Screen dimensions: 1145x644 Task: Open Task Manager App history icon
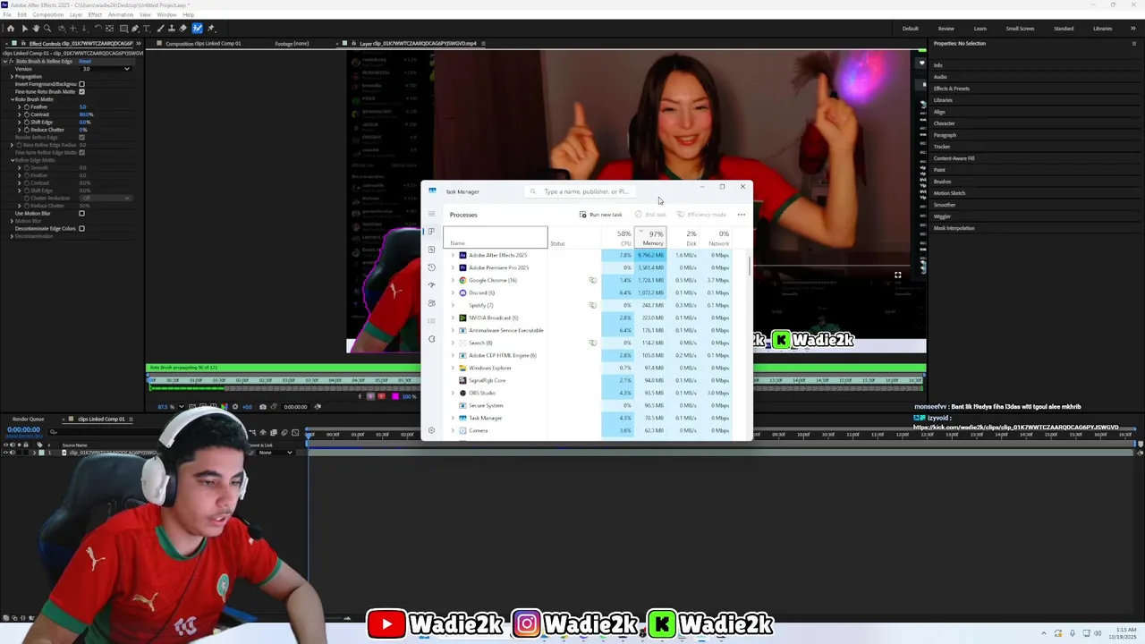[x=431, y=267]
